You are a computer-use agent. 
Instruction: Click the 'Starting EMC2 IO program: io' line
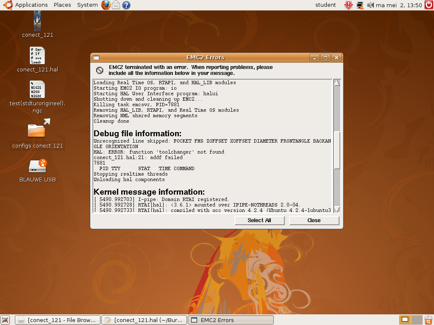click(x=135, y=88)
